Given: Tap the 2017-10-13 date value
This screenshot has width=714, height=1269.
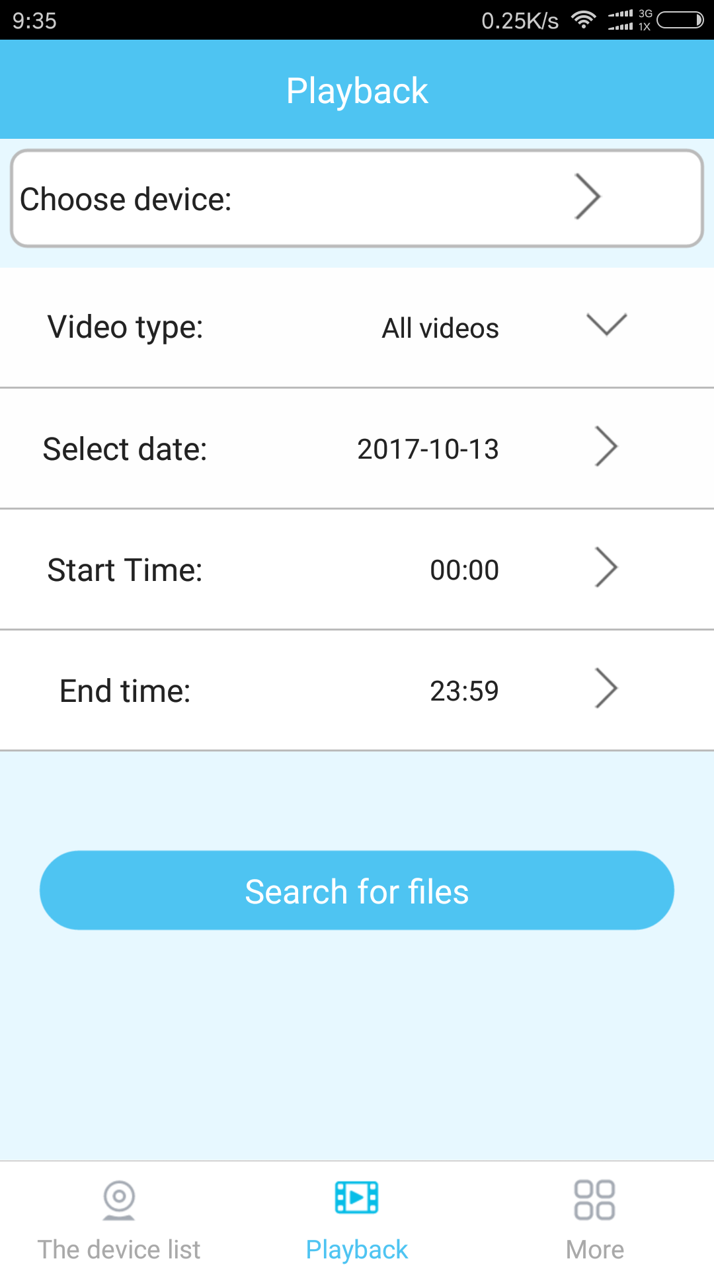Looking at the screenshot, I should point(428,449).
